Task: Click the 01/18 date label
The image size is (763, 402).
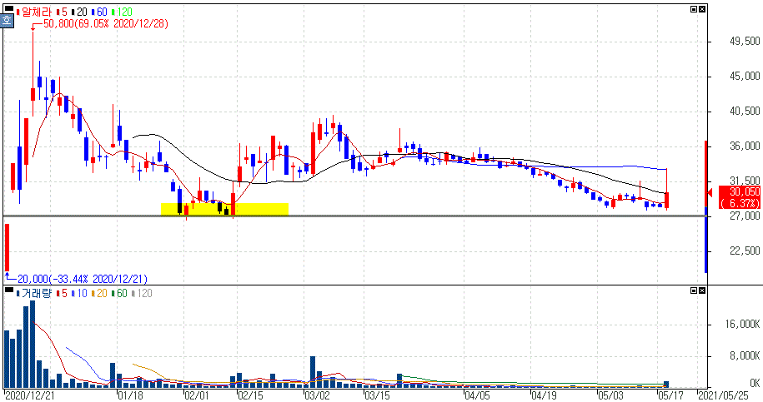Action: [x=130, y=395]
